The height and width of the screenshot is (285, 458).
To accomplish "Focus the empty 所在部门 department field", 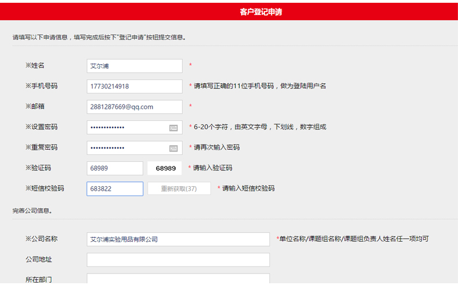I will (178, 279).
